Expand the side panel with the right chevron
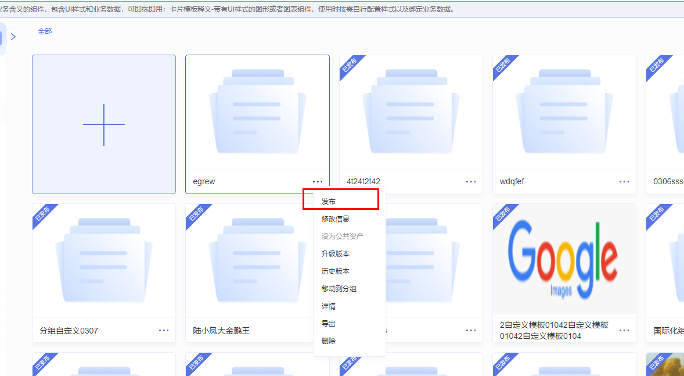Image resolution: width=684 pixels, height=376 pixels. pos(13,37)
